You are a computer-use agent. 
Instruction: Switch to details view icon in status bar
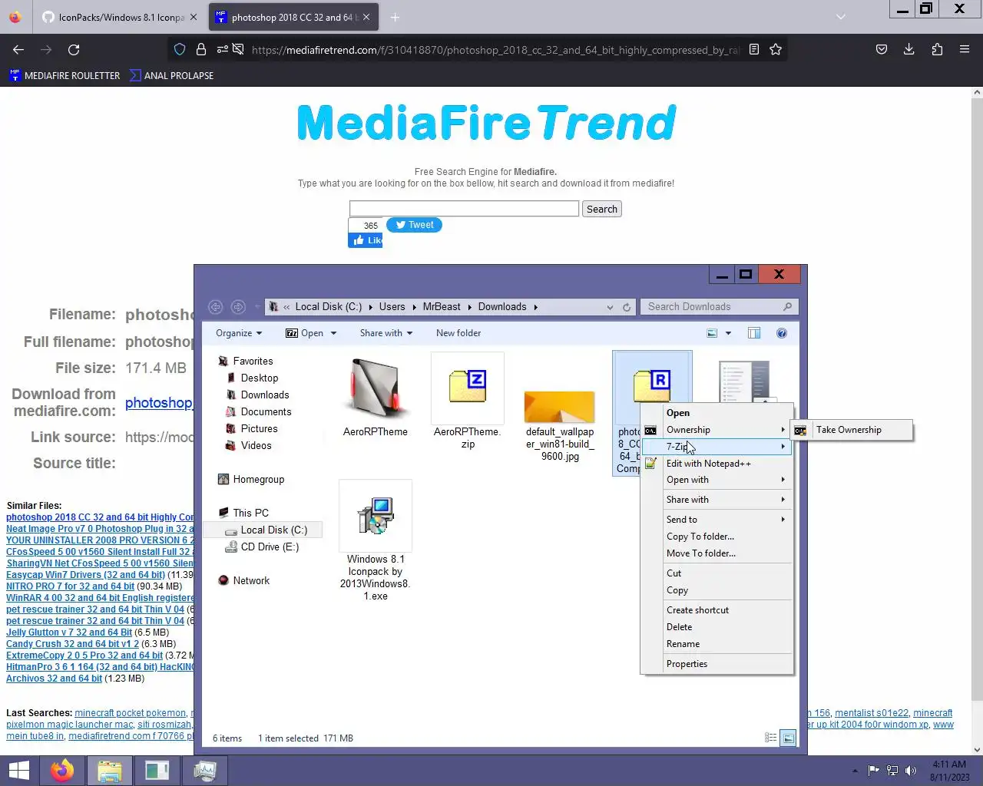click(x=770, y=738)
